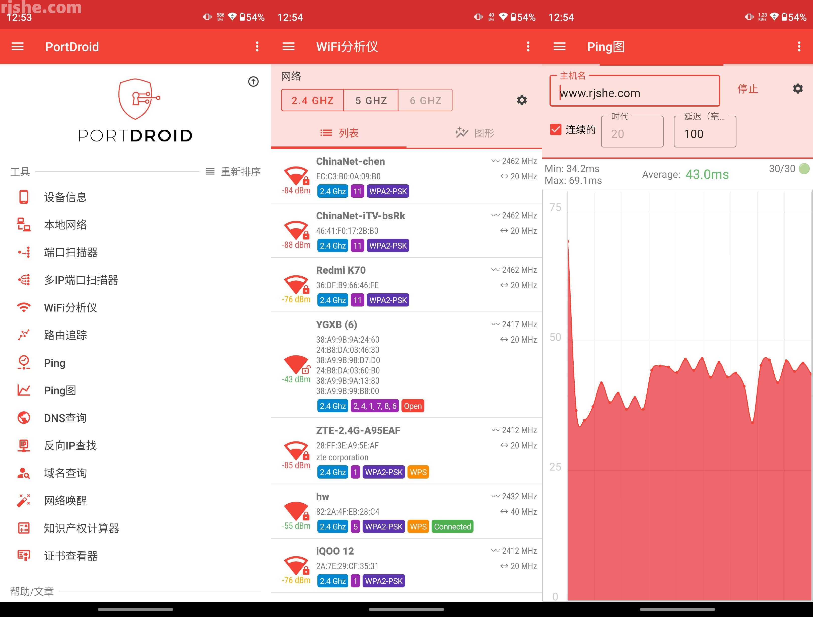Switch to 图形 graph tab
813x617 pixels.
point(474,133)
